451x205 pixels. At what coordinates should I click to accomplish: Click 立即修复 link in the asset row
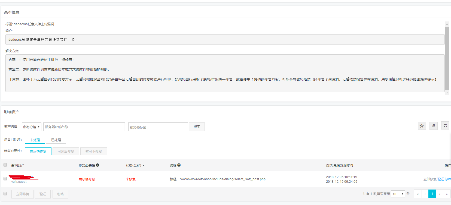430,179
